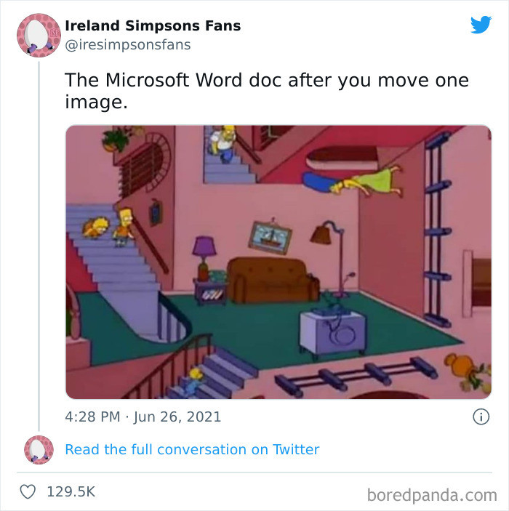Open the tweet info circle icon
The width and height of the screenshot is (509, 511).
coord(481,417)
